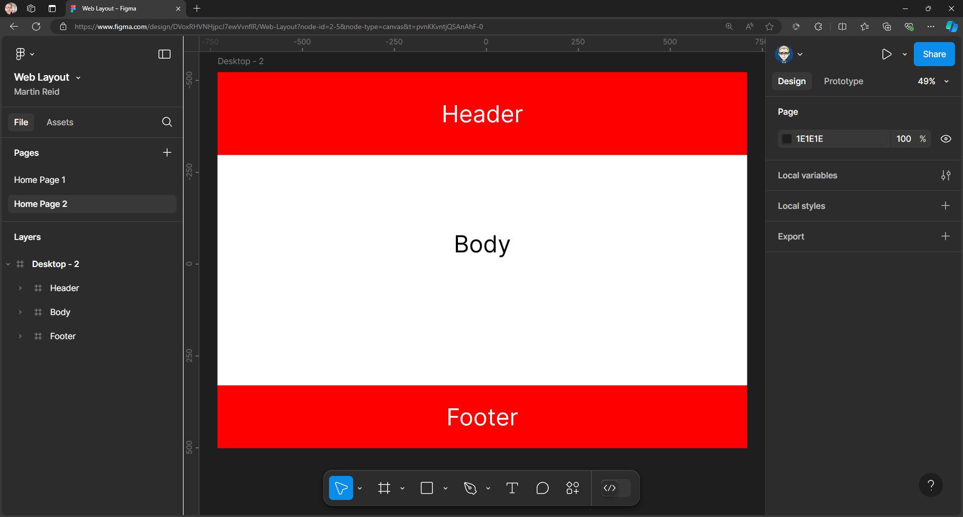Open the Figma main menu icon

click(20, 54)
